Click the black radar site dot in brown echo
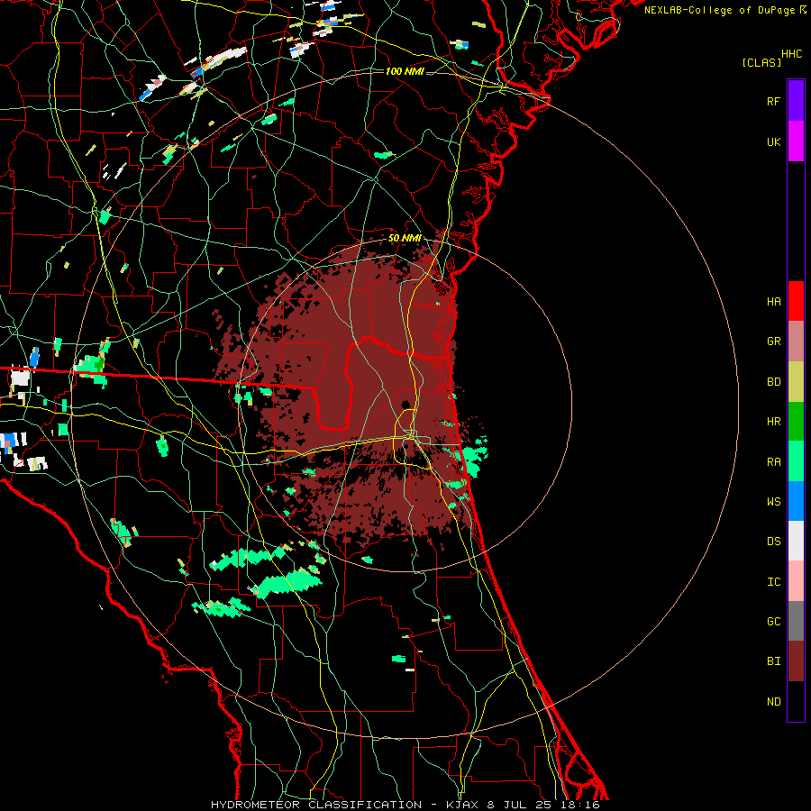This screenshot has width=811, height=811. 405,405
